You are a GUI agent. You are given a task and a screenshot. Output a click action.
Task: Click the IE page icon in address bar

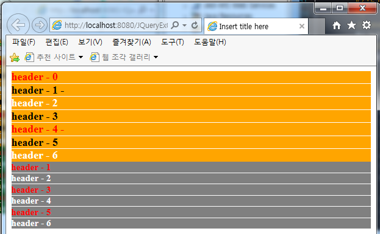click(57, 25)
